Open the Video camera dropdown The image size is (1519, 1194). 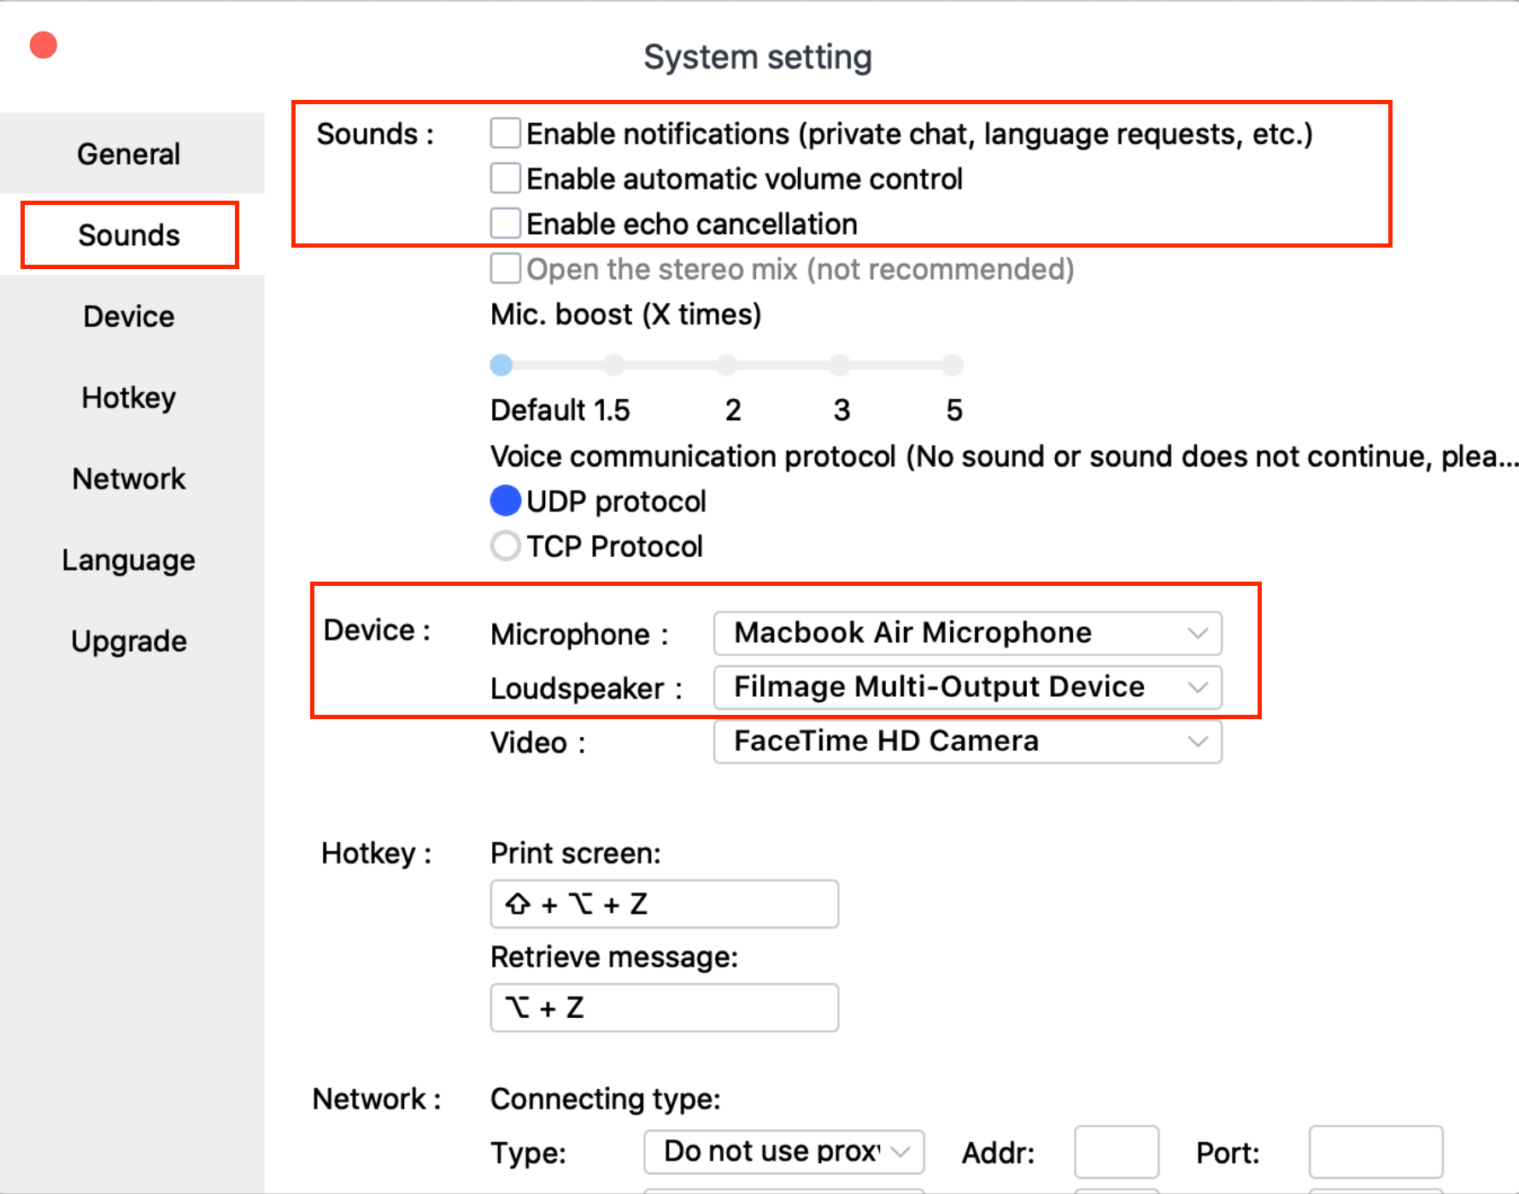coord(968,741)
